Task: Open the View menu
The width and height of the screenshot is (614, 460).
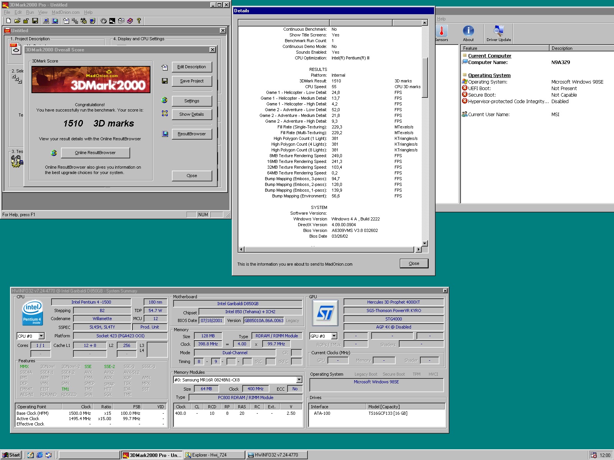Action: point(43,12)
